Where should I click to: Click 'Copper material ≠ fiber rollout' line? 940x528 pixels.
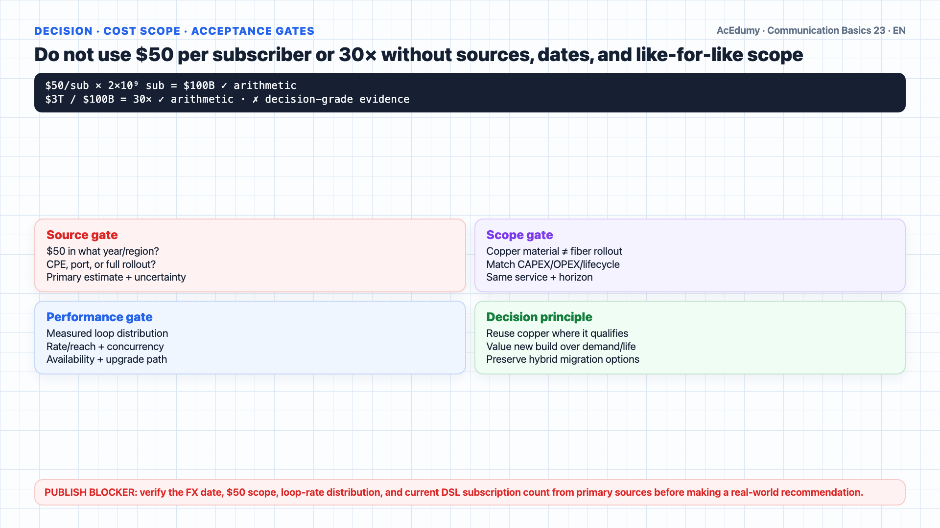tap(554, 251)
